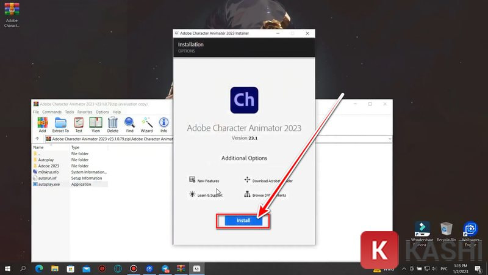Click Delete in the WinRAR toolbar
Viewport: 488px width, 275px height.
[113, 125]
